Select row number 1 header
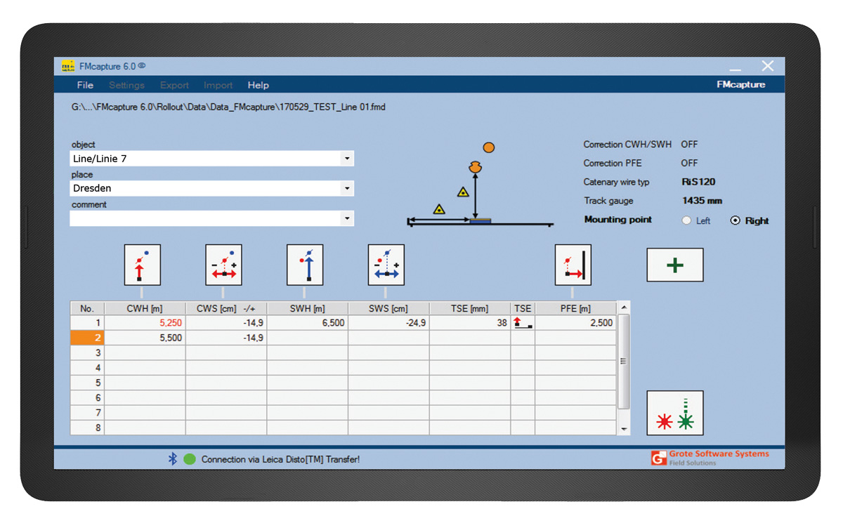 coord(87,323)
